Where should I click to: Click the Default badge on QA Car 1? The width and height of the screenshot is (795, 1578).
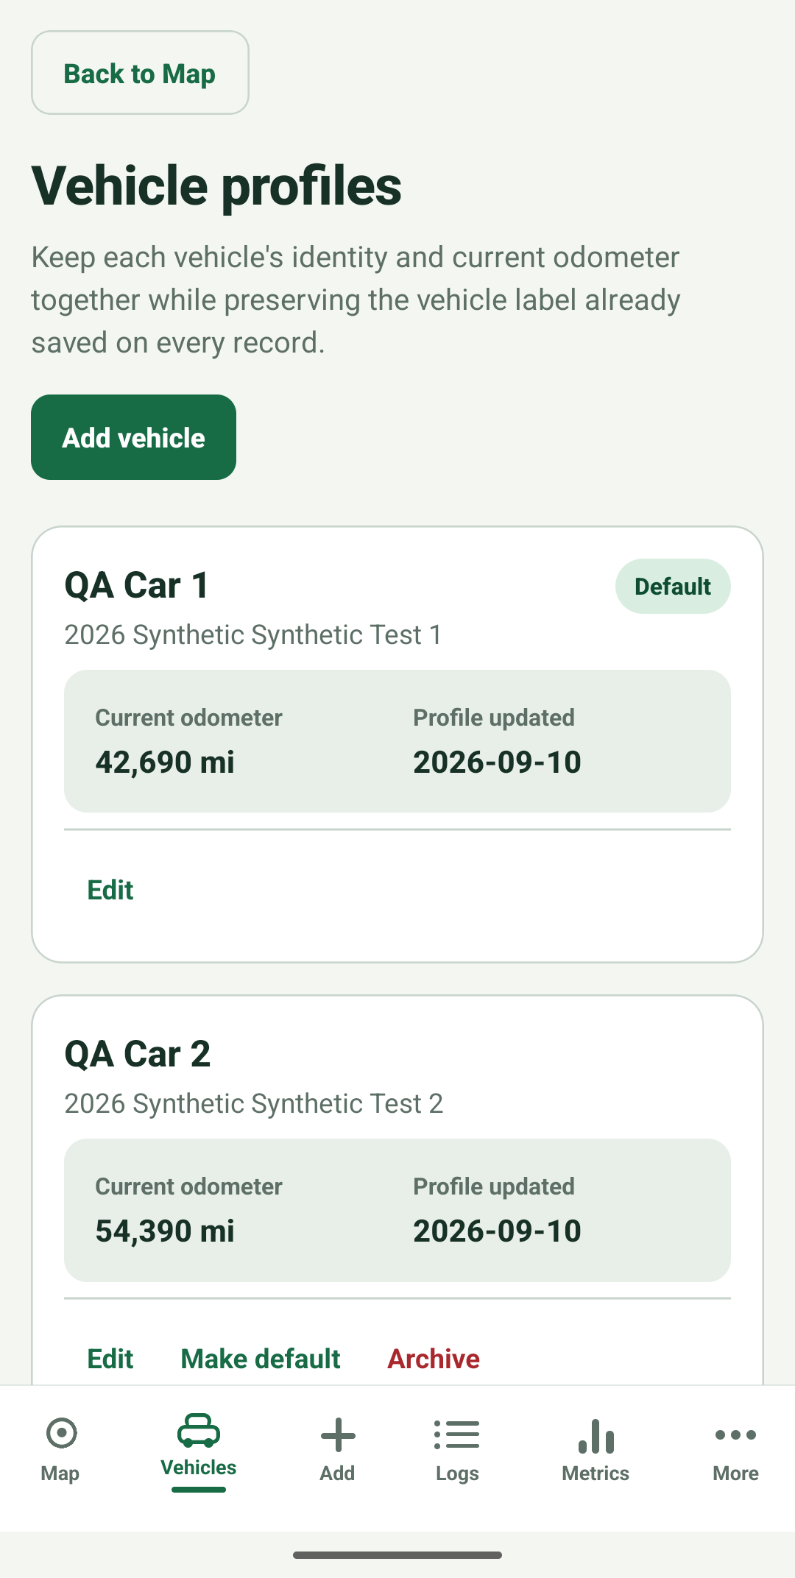click(x=673, y=586)
